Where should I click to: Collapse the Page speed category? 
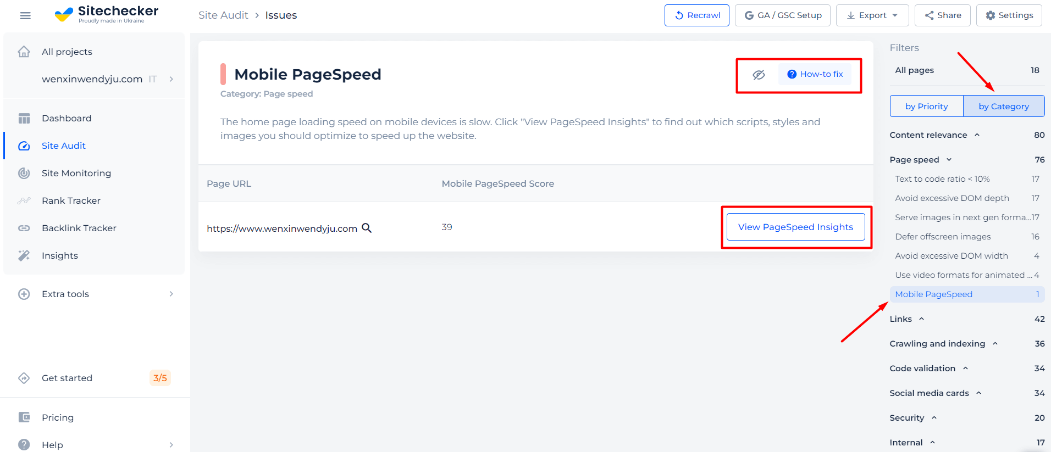click(x=967, y=160)
